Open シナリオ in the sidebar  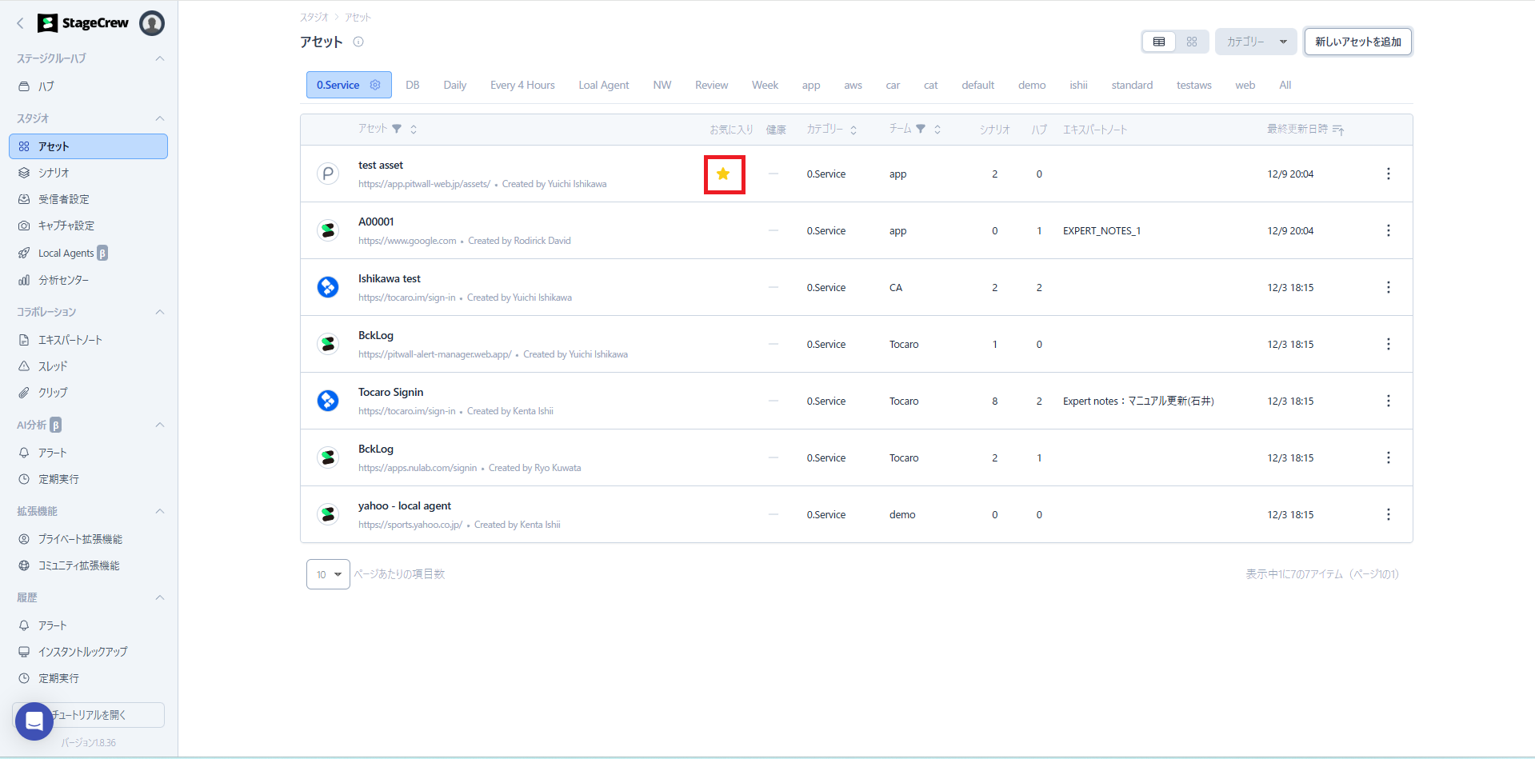point(54,173)
